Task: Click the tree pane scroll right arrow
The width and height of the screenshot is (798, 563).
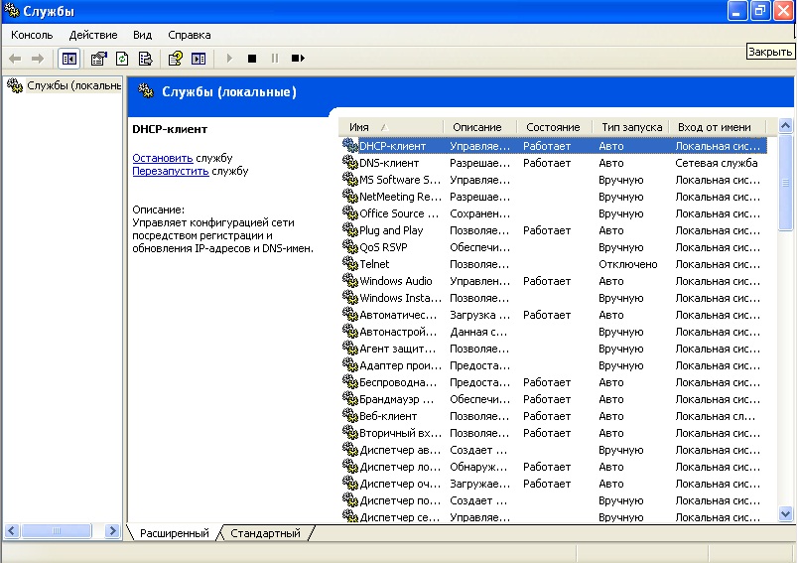Action: [112, 531]
